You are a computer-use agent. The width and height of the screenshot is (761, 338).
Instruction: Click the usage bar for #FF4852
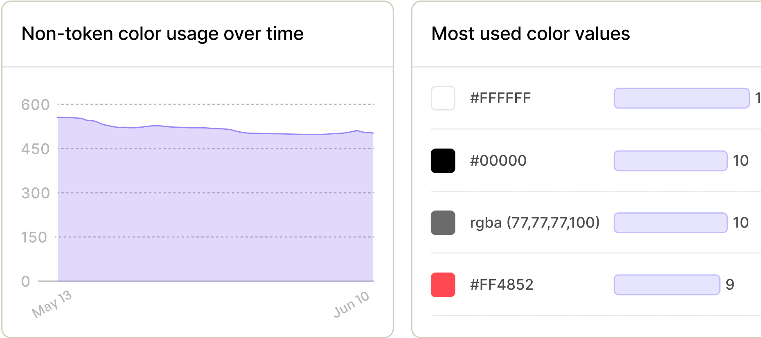pos(667,285)
